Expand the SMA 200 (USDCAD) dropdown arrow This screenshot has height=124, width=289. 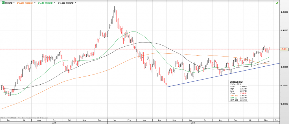coord(35,3)
